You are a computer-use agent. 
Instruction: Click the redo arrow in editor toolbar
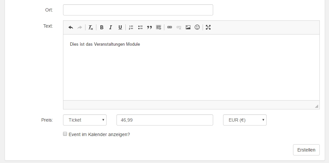(80, 27)
